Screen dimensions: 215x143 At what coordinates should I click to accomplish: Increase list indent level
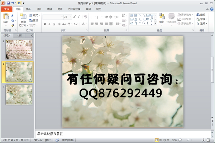click(x=111, y=17)
